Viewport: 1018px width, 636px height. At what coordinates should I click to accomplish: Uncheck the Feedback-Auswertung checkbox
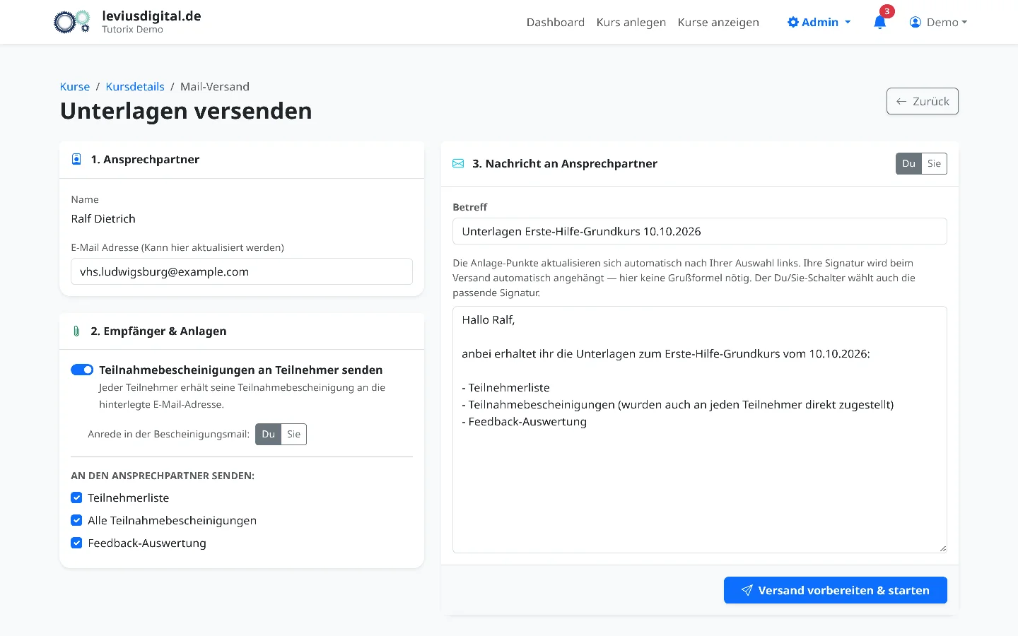[x=76, y=543]
